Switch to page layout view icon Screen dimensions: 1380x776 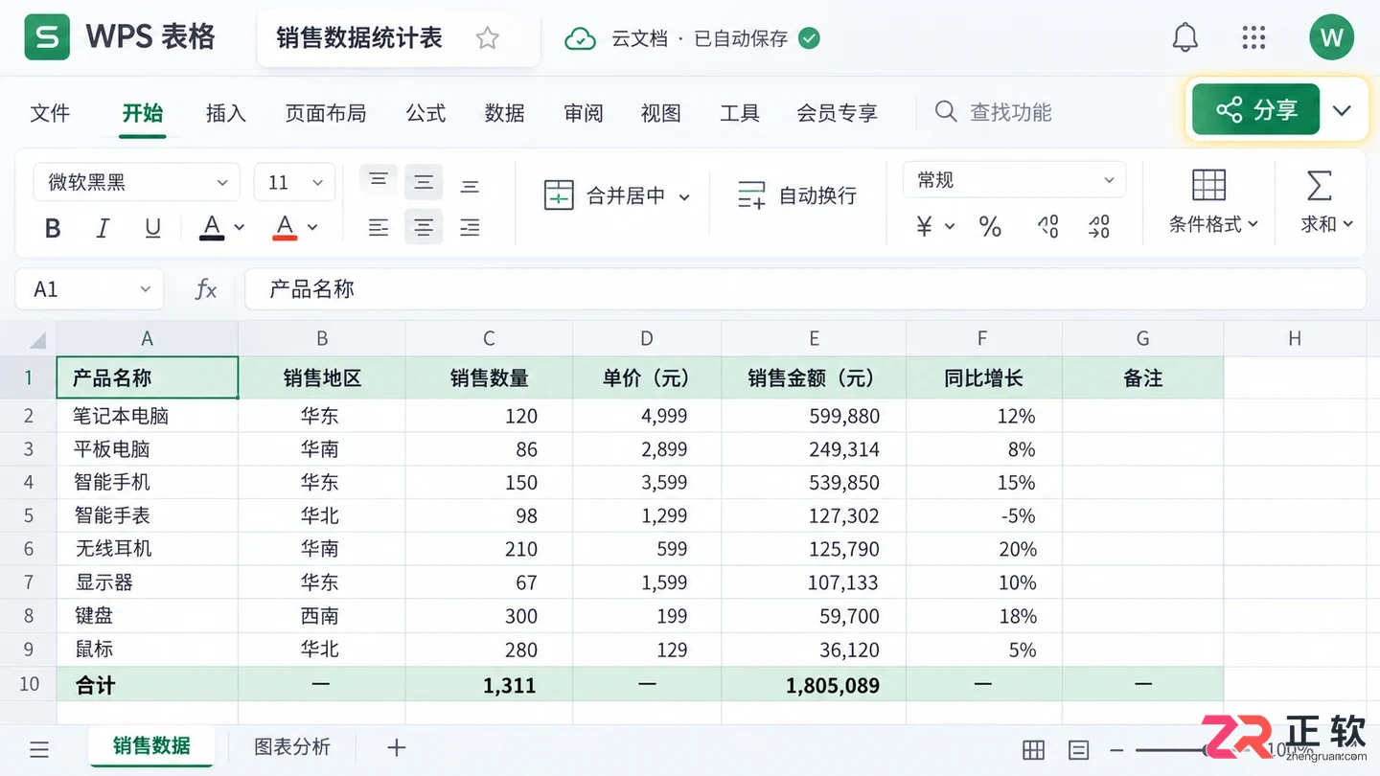(1079, 750)
